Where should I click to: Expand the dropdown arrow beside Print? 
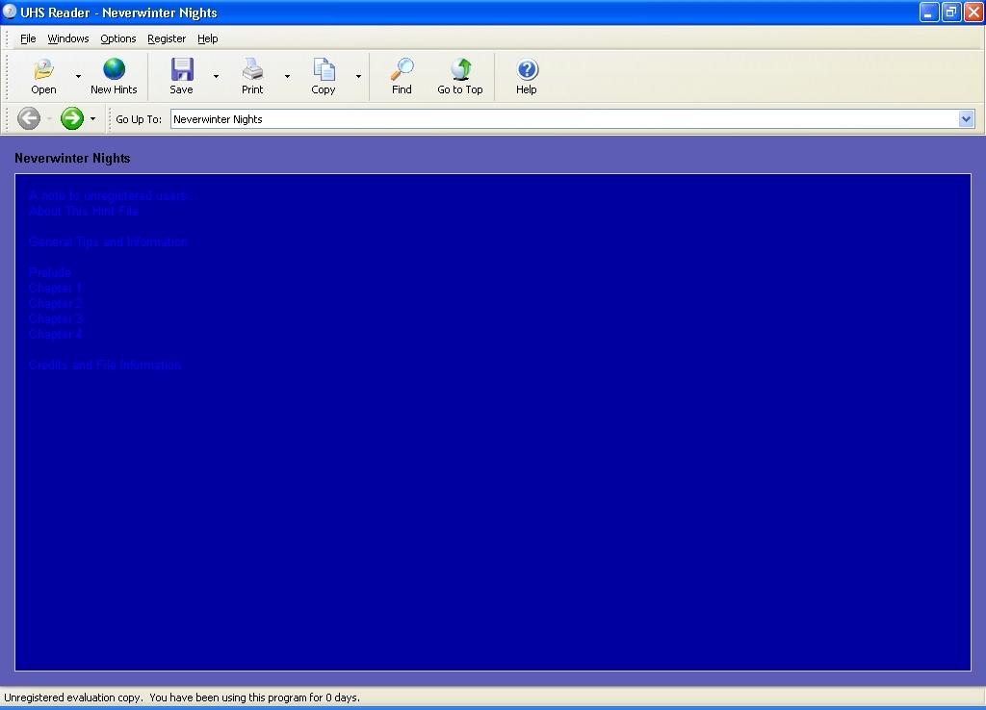coord(287,77)
